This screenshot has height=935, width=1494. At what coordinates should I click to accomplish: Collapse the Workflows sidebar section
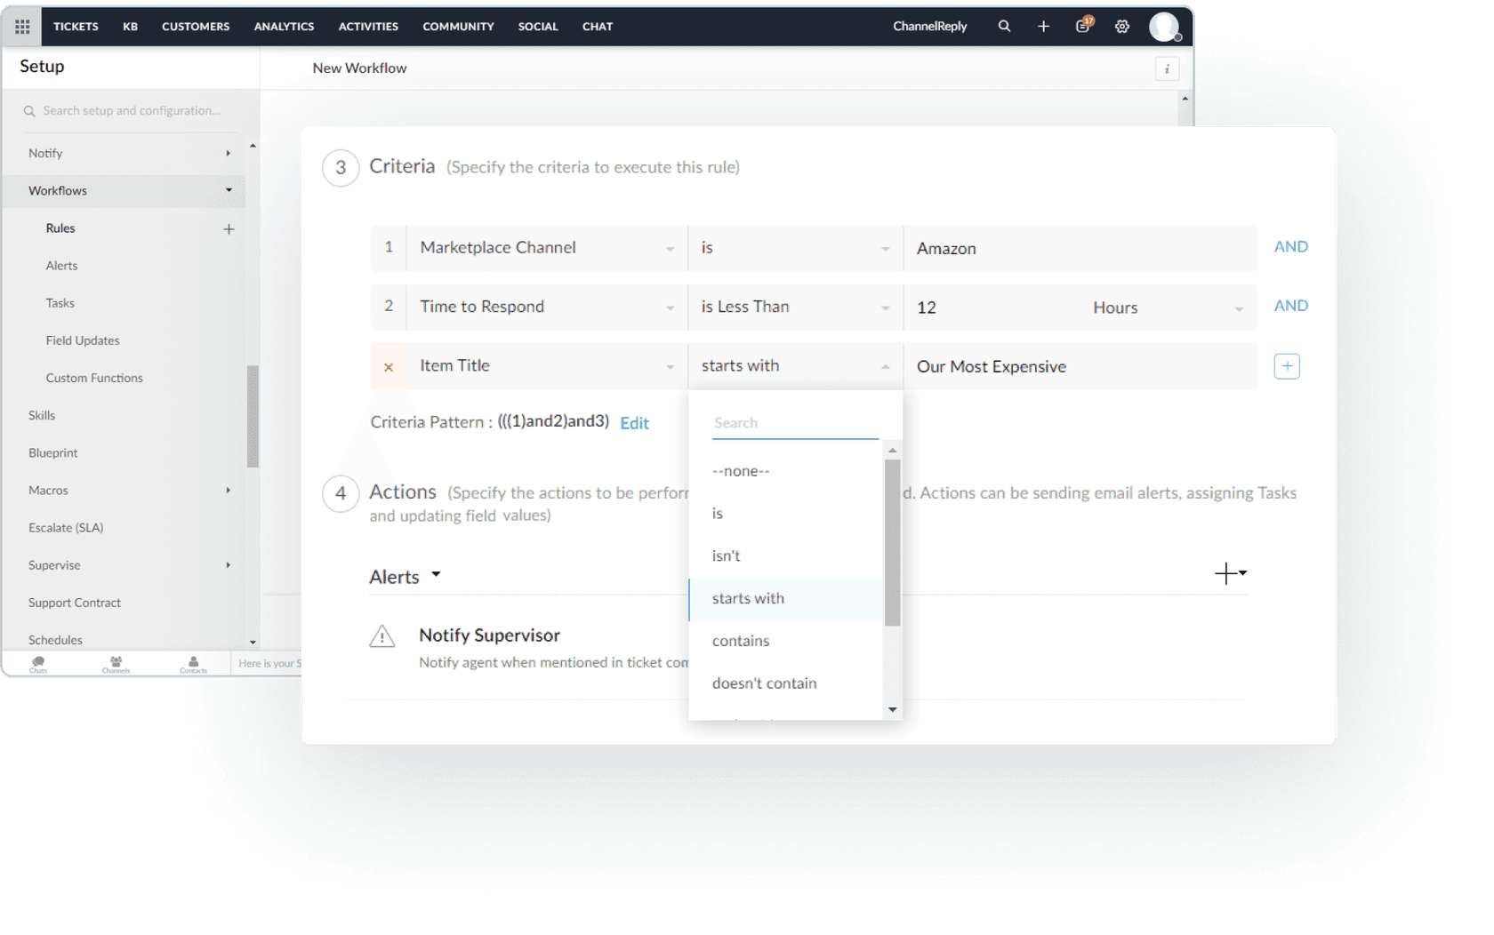(x=229, y=190)
